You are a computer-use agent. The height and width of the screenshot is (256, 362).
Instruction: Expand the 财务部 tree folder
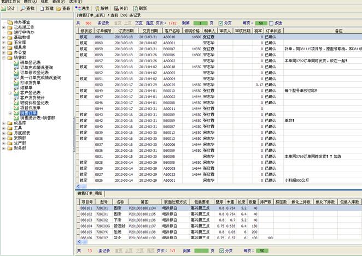coord(4,147)
